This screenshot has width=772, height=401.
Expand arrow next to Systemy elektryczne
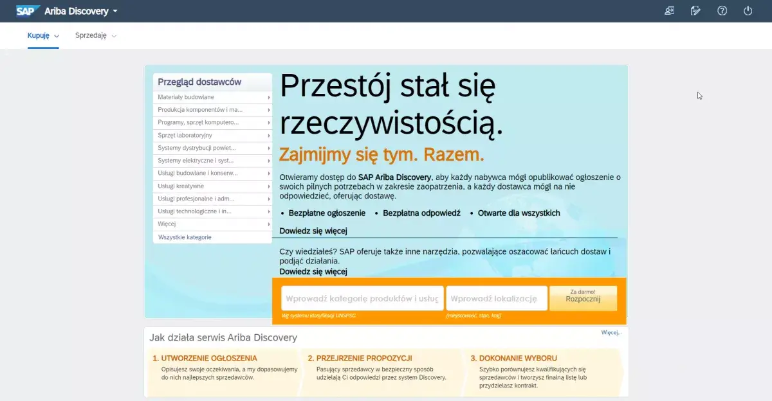[268, 161]
